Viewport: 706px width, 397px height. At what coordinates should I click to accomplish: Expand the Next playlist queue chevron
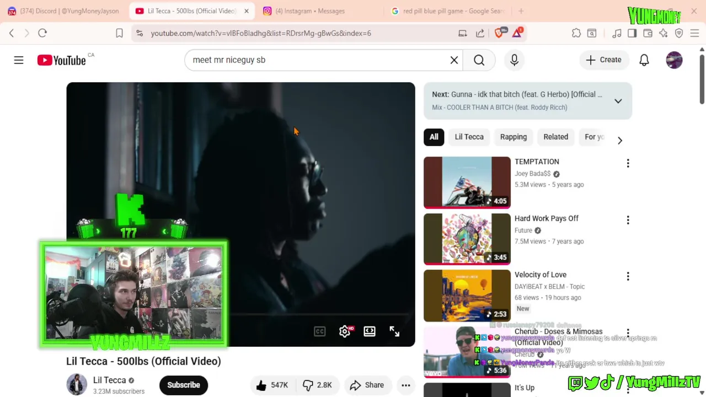(618, 101)
